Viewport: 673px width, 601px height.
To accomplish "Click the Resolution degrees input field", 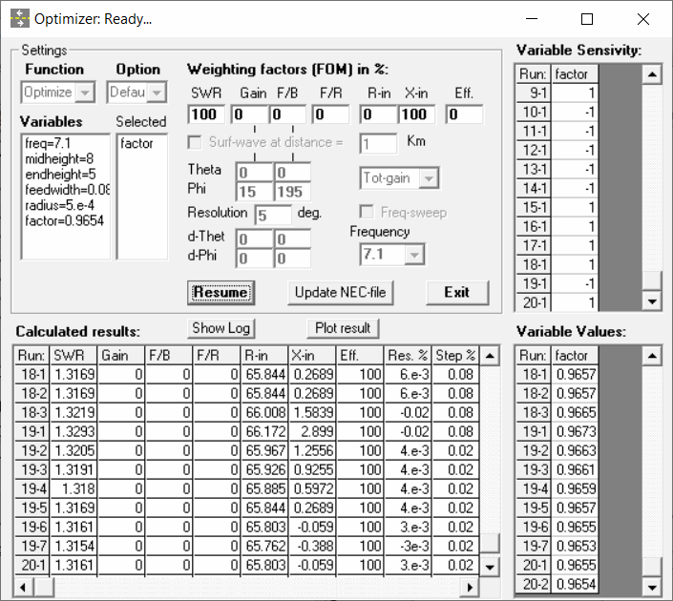I will [272, 215].
